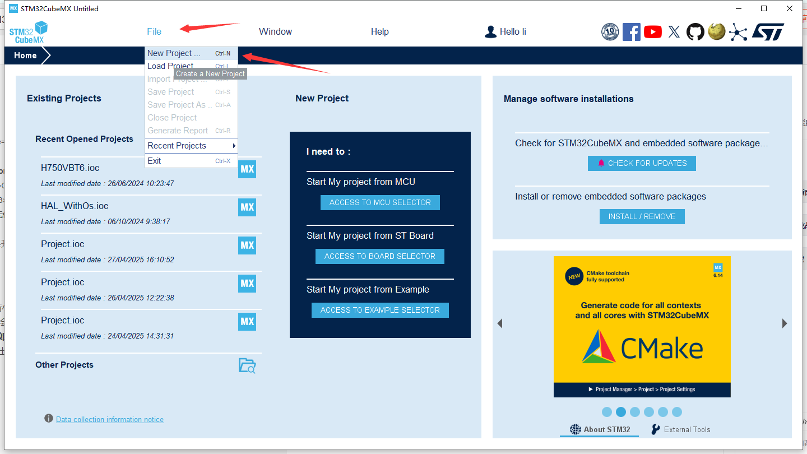
Task: Maximize the STM32CubeMX window
Action: 764,8
